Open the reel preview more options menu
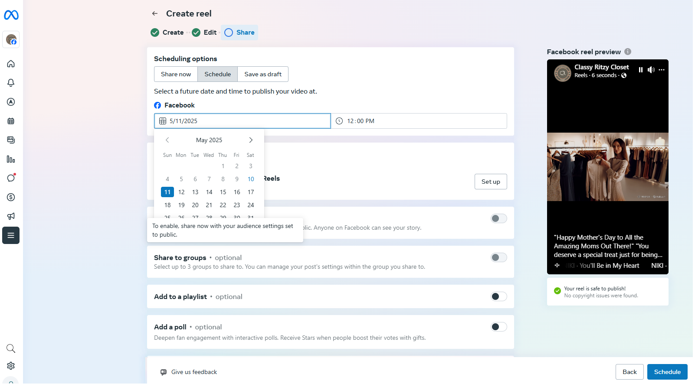This screenshot has width=695, height=387. pos(662,70)
